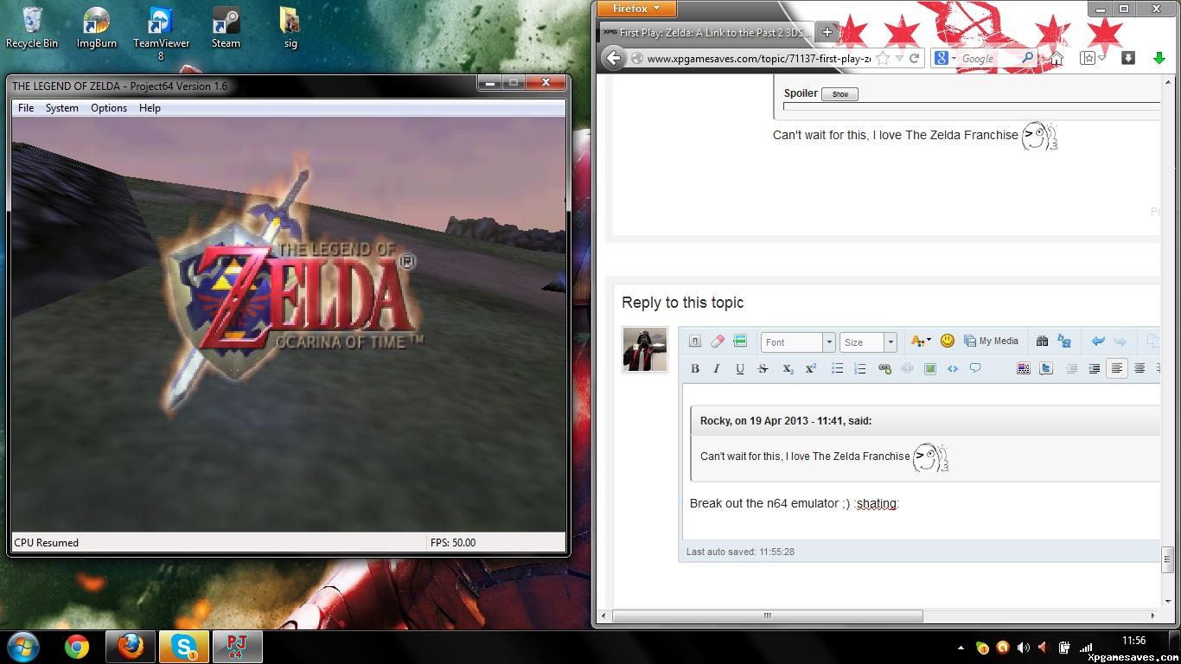Screen dimensions: 1181x664
Task: Click the undo arrow in editor
Action: point(1098,342)
